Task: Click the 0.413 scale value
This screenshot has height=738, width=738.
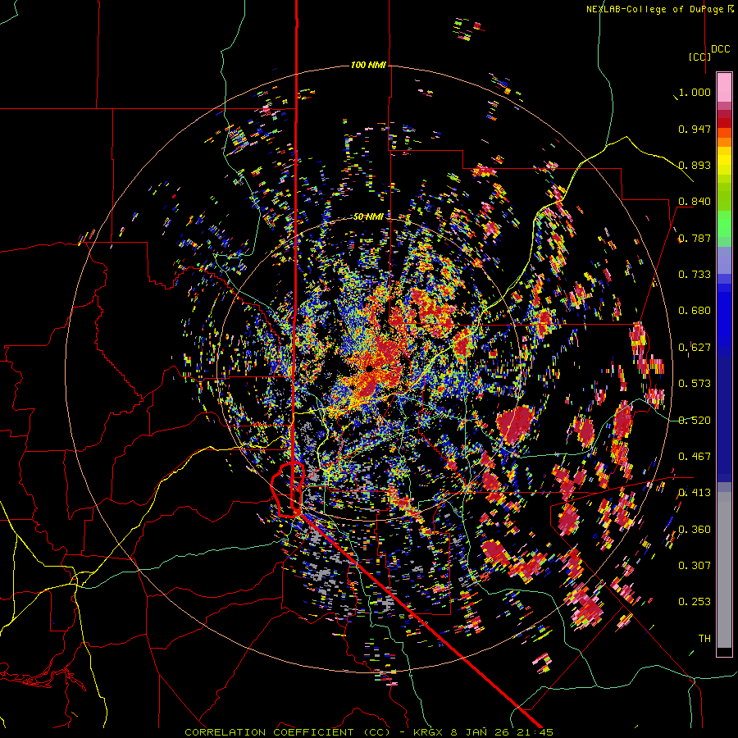Action: 695,493
